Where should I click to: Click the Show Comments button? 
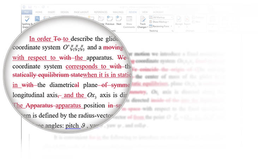(x=129, y=22)
